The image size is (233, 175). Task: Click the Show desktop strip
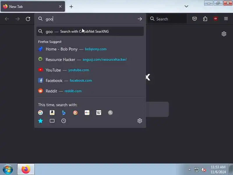point(231,169)
